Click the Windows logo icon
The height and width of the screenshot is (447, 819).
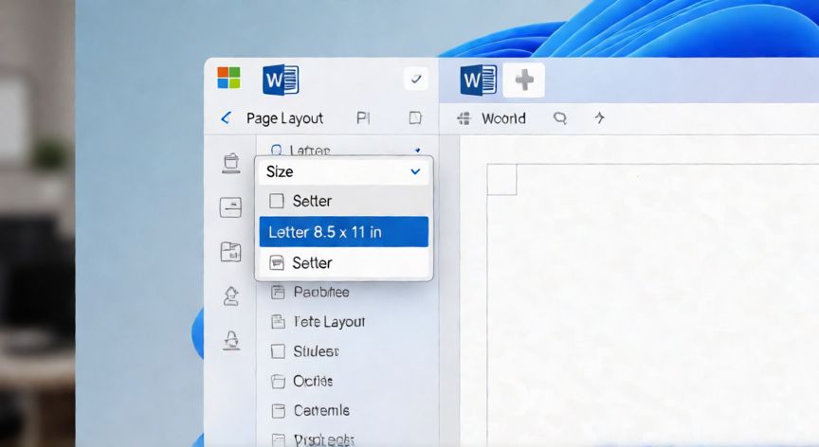click(228, 79)
